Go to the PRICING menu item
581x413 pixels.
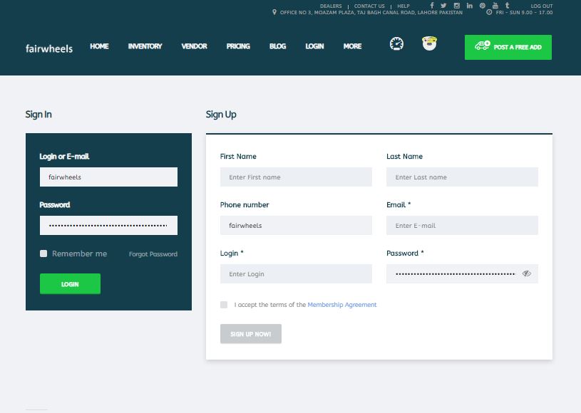point(238,46)
